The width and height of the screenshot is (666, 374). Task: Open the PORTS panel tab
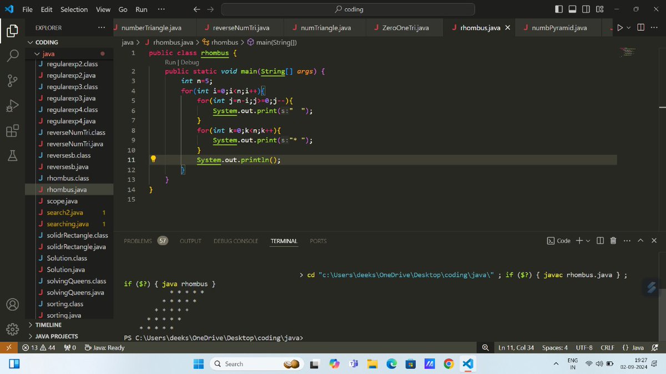318,240
